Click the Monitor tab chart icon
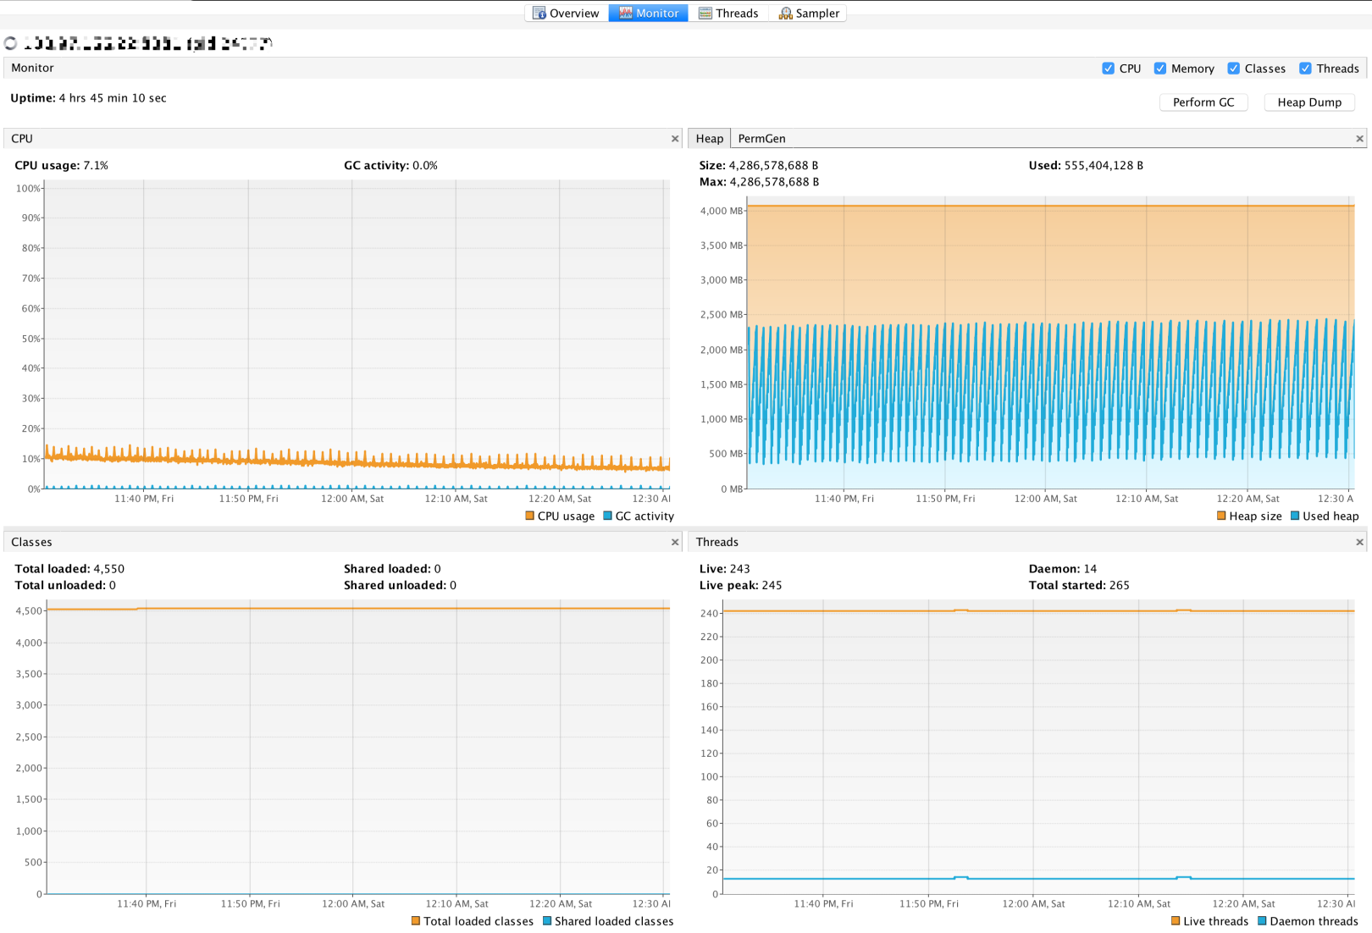This screenshot has width=1372, height=933. pyautogui.click(x=626, y=14)
